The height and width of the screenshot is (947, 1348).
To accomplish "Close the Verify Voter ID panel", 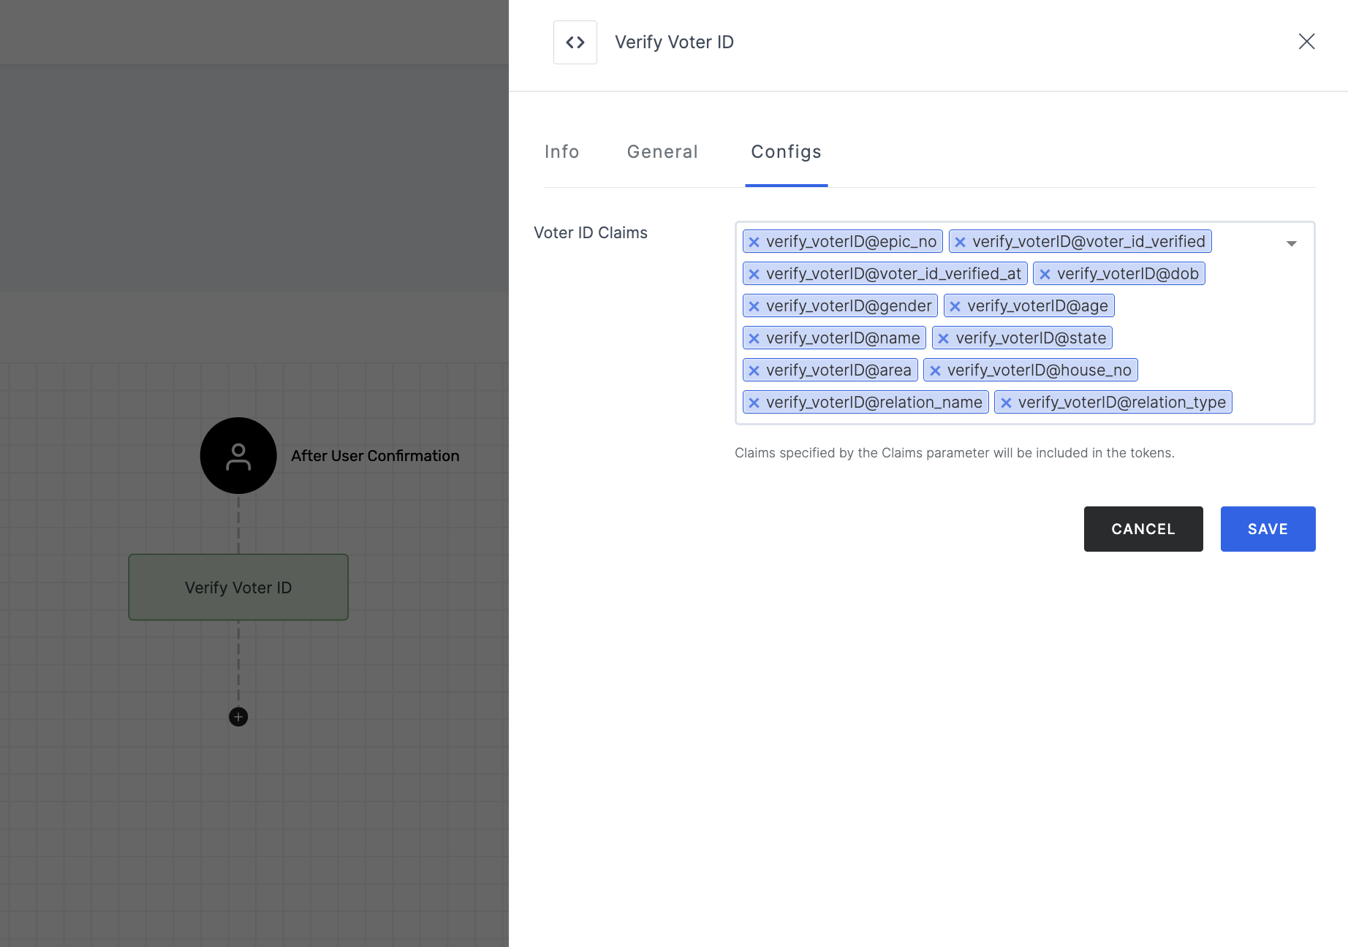I will point(1306,42).
